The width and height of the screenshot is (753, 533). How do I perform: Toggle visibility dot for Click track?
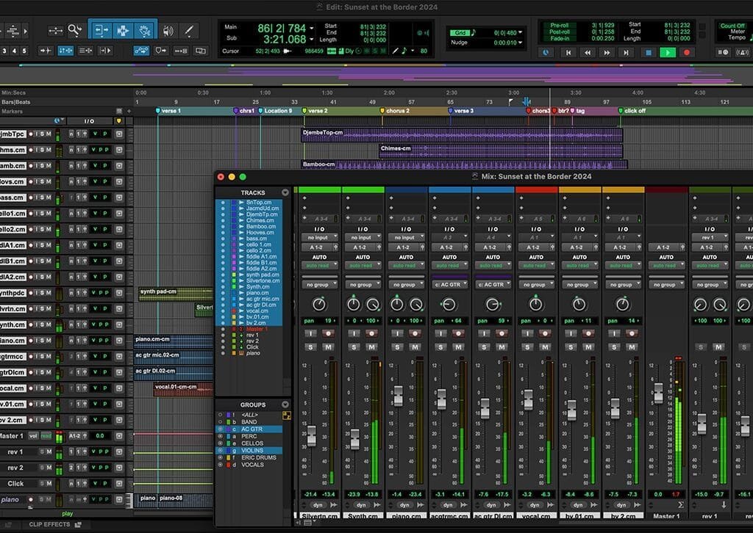223,347
